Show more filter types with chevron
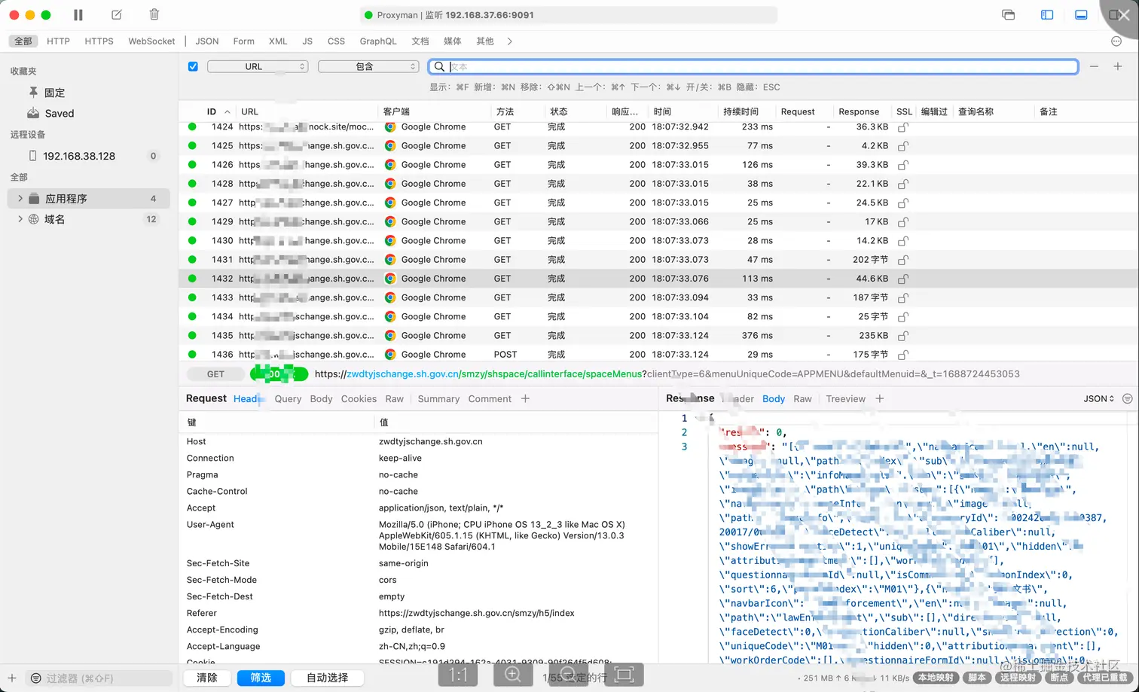Image resolution: width=1139 pixels, height=692 pixels. click(510, 41)
